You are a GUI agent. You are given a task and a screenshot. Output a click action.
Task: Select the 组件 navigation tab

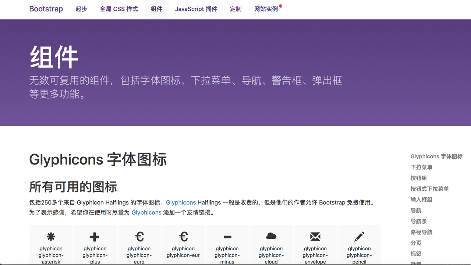tap(156, 9)
